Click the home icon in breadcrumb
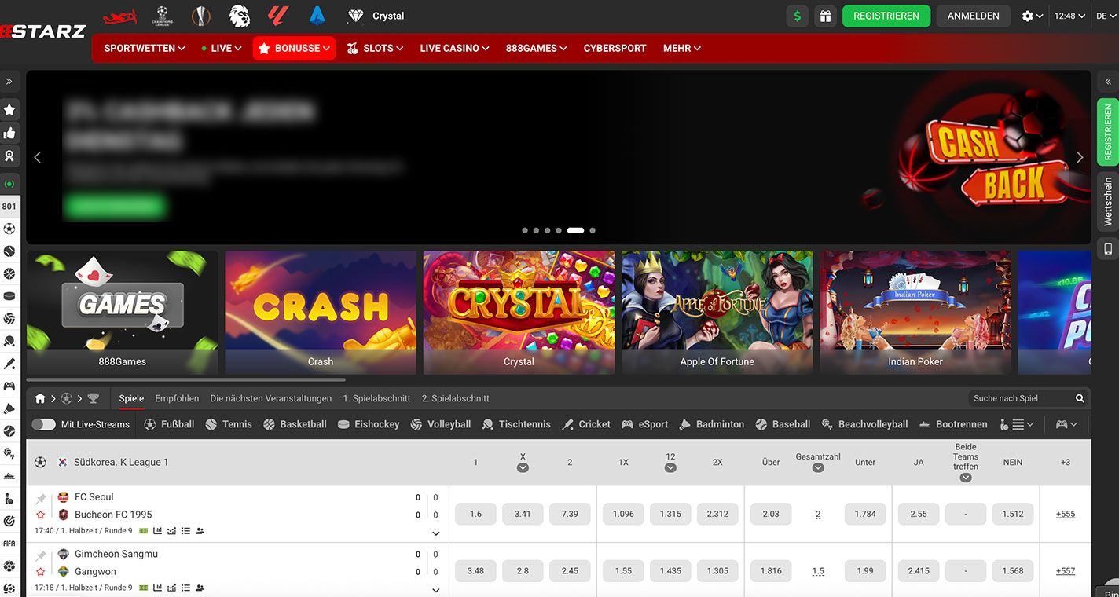 click(x=40, y=399)
